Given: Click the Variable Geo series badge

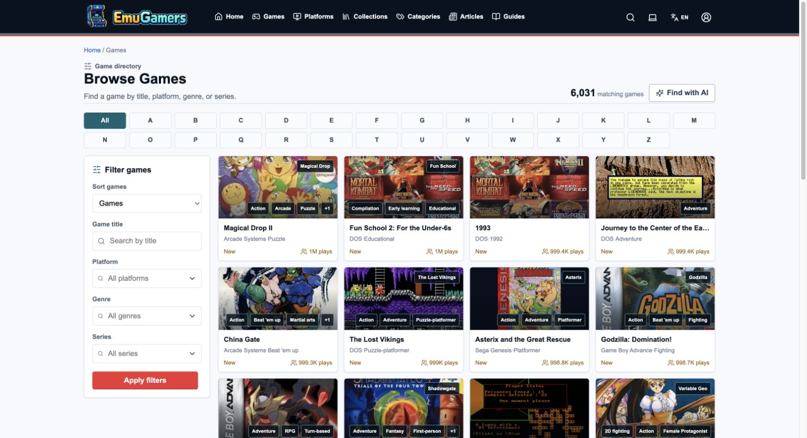Looking at the screenshot, I should coord(693,389).
